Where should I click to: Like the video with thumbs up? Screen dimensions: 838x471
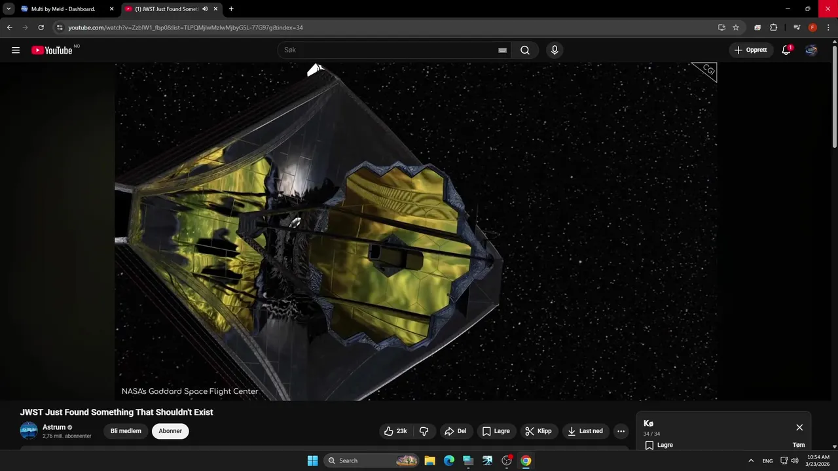(395, 431)
